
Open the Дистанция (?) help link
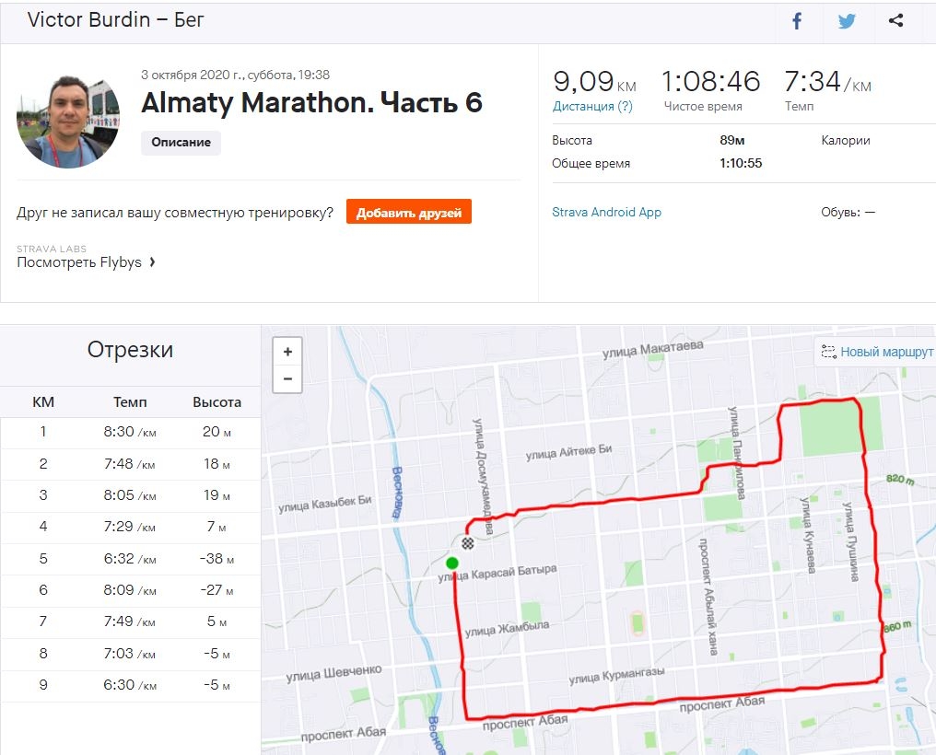click(592, 106)
